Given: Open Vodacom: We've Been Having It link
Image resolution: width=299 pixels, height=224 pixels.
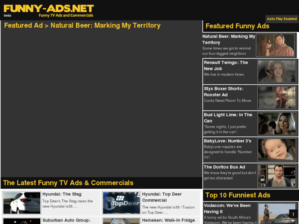Looking at the screenshot, I should tap(227, 208).
